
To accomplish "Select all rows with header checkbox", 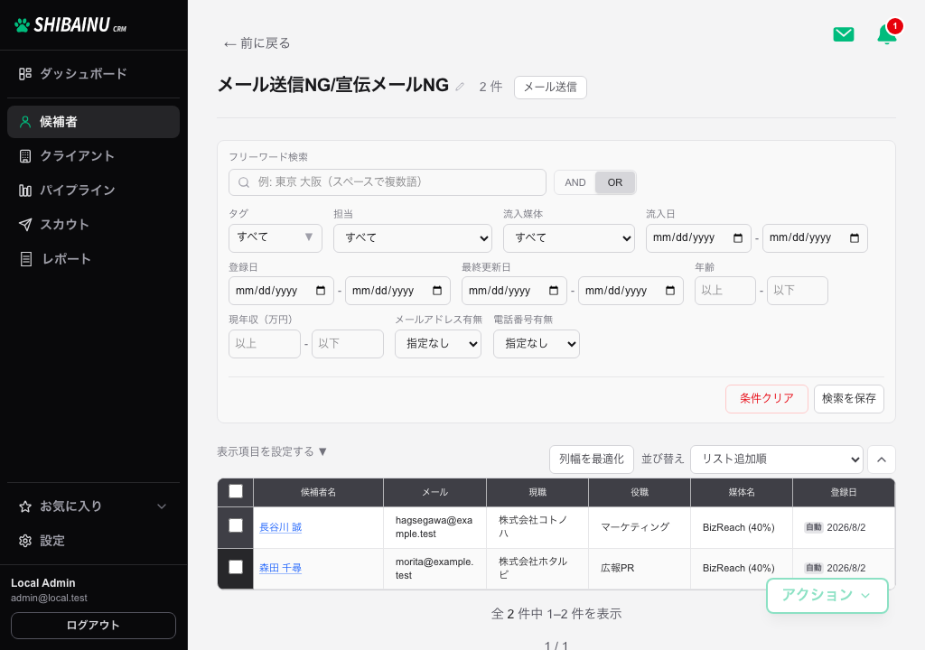I will point(236,491).
